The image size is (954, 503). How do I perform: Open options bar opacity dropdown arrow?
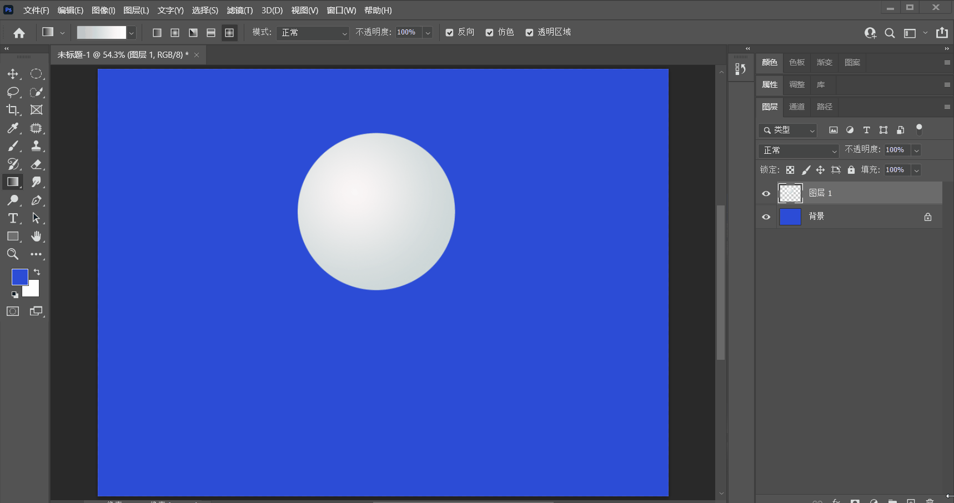428,33
